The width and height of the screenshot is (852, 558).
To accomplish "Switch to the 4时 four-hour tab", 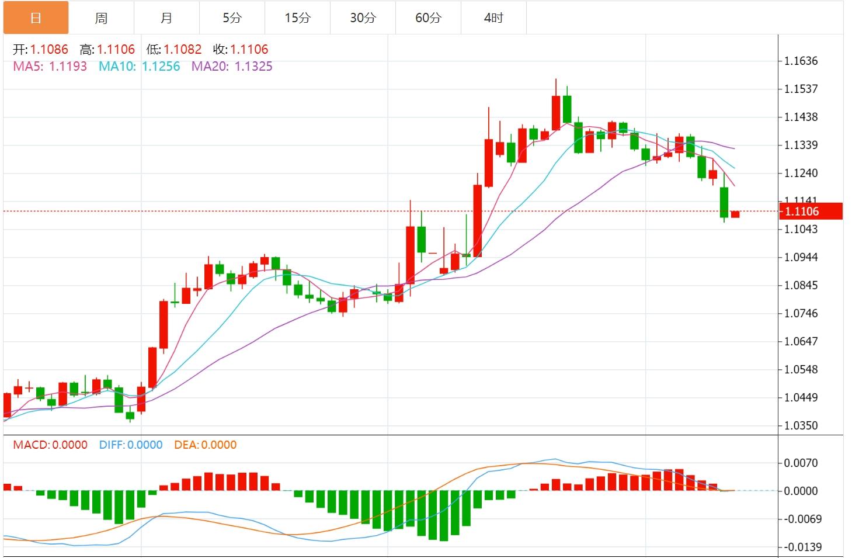I will [x=493, y=18].
